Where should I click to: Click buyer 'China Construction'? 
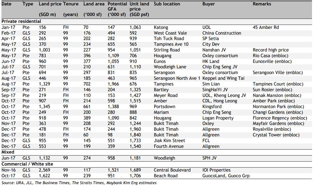pyautogui.click(x=222, y=33)
